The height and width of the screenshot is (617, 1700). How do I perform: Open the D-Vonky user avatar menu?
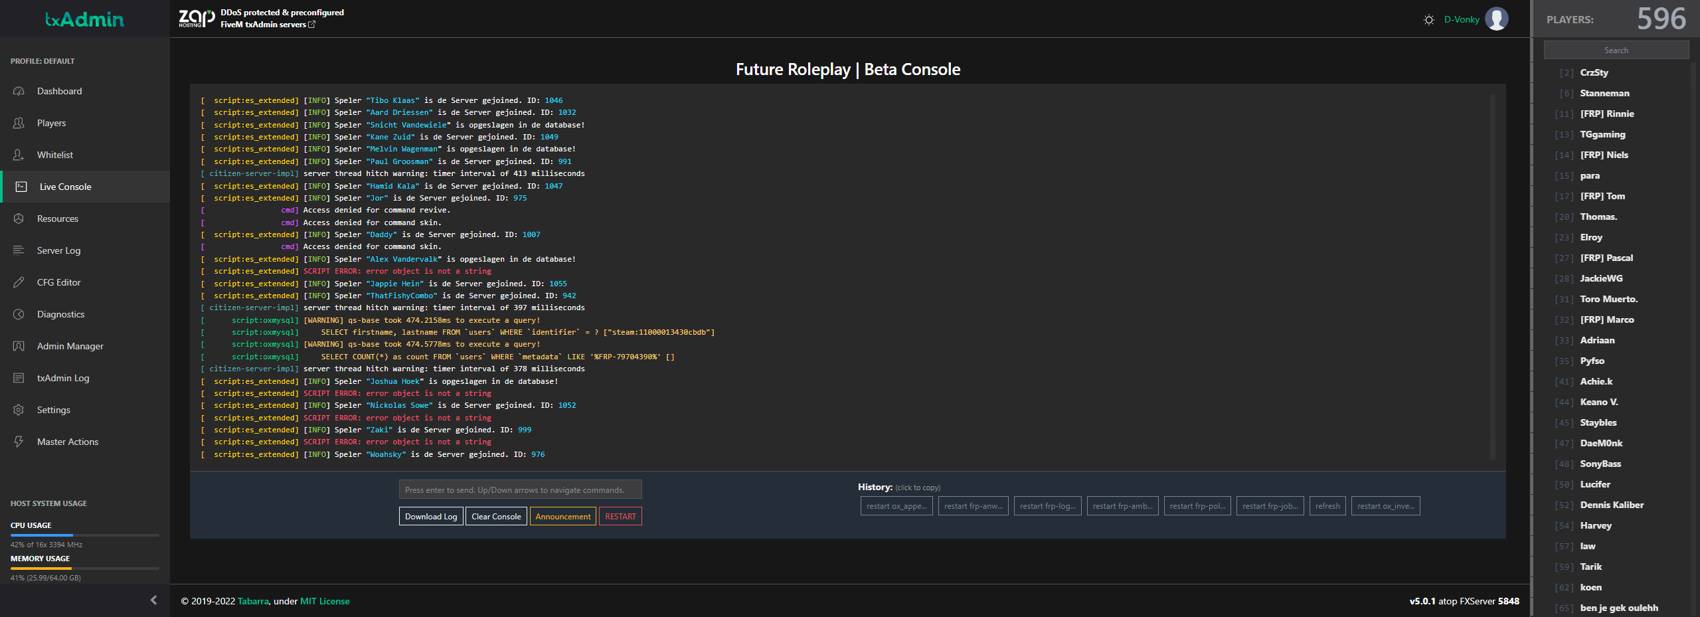pos(1497,19)
